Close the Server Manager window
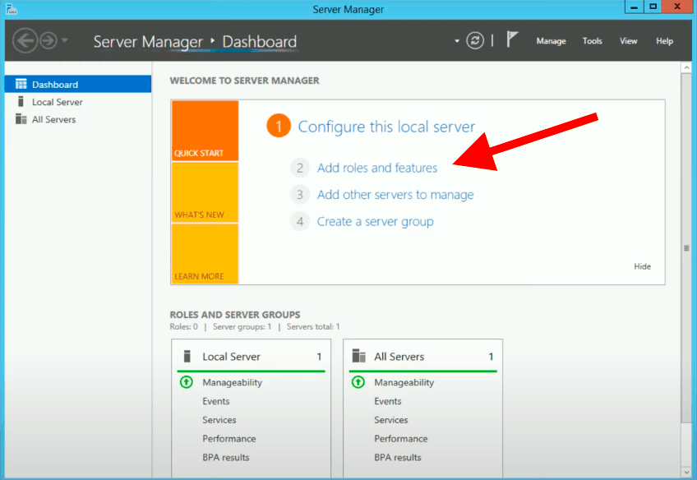Image resolution: width=697 pixels, height=480 pixels. [677, 7]
